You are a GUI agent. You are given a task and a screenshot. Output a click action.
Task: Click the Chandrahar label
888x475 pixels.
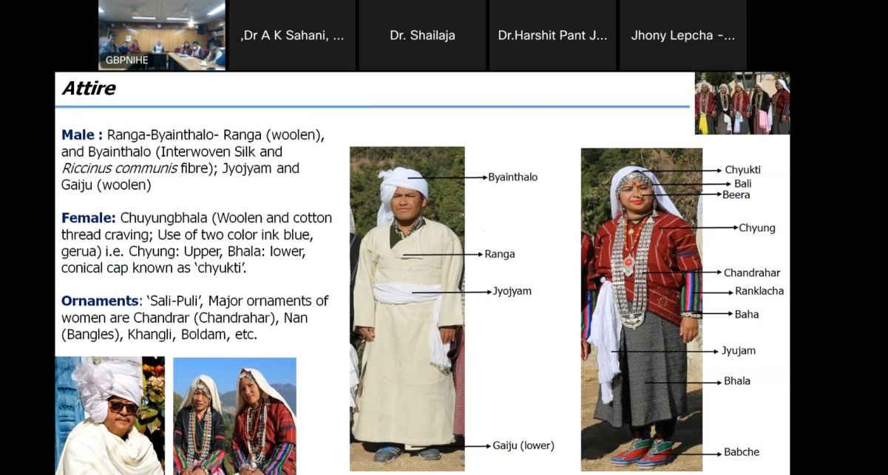[751, 273]
